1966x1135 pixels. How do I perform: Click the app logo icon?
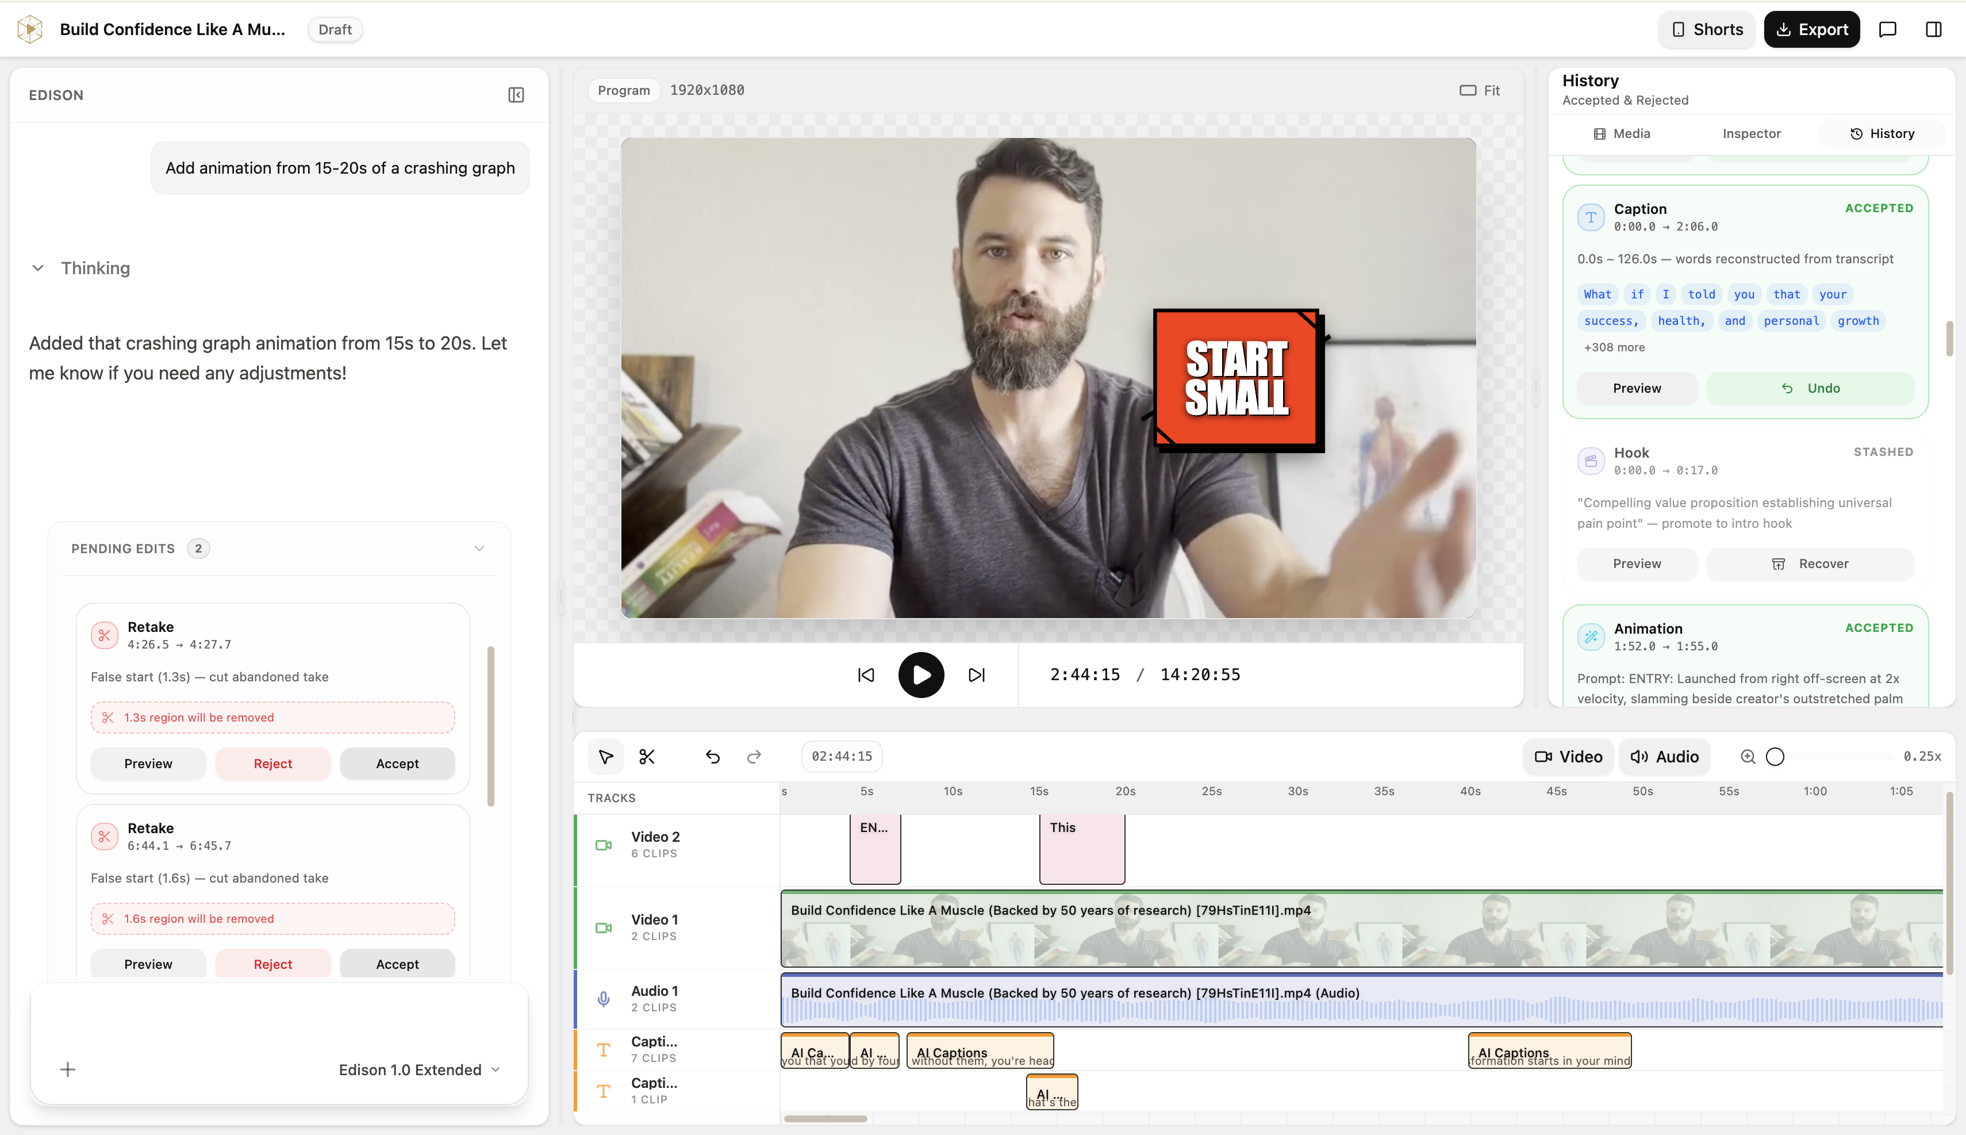30,30
